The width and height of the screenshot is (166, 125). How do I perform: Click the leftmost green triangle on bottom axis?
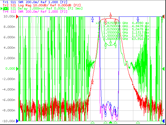click(93, 122)
